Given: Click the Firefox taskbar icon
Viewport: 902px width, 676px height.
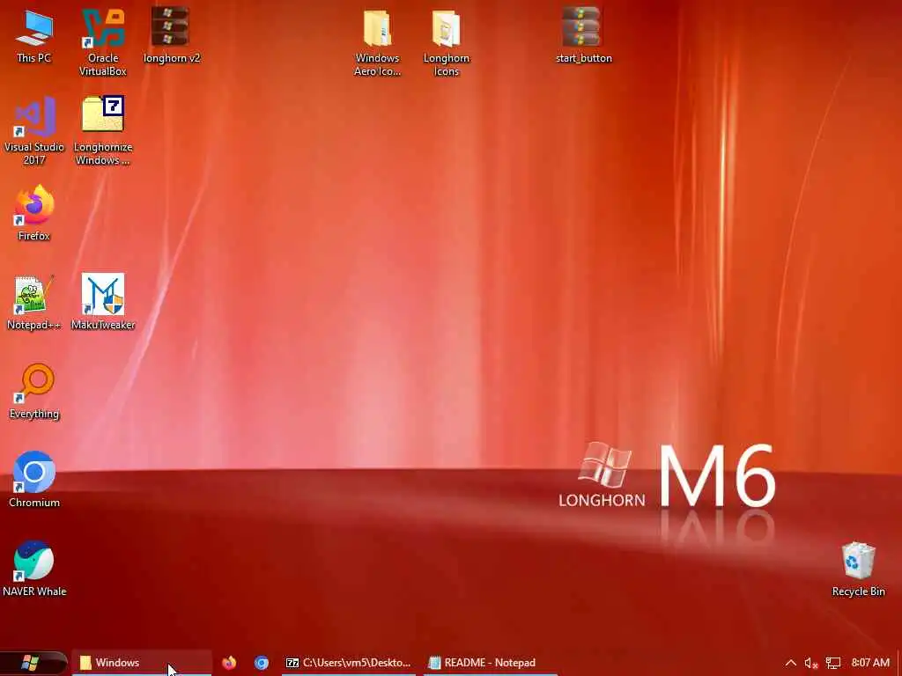Looking at the screenshot, I should [x=229, y=663].
